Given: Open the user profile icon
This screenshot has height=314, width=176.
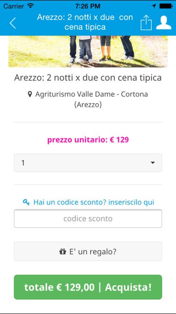Looking at the screenshot, I should [163, 23].
